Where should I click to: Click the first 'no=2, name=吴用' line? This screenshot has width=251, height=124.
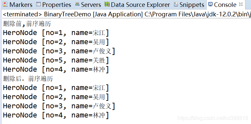[x=56, y=42]
